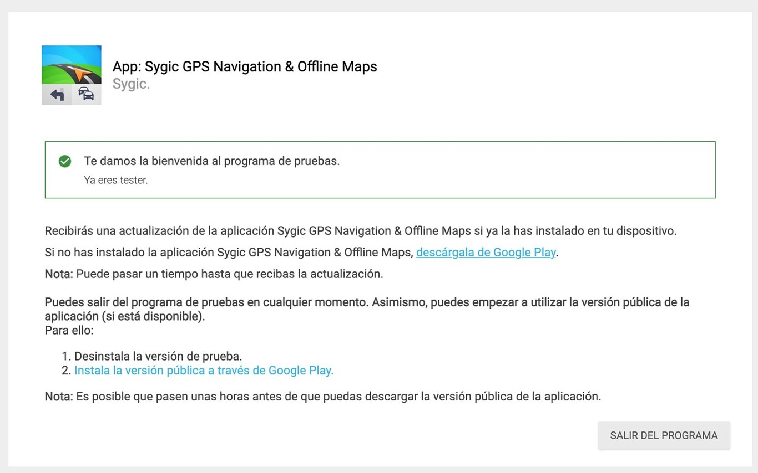
Task: Select step one Desinstala la versión de prueba
Action: click(x=157, y=356)
